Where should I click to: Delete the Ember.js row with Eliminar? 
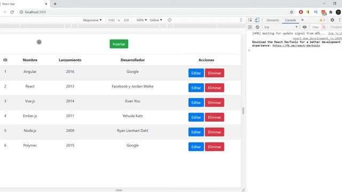click(x=214, y=117)
